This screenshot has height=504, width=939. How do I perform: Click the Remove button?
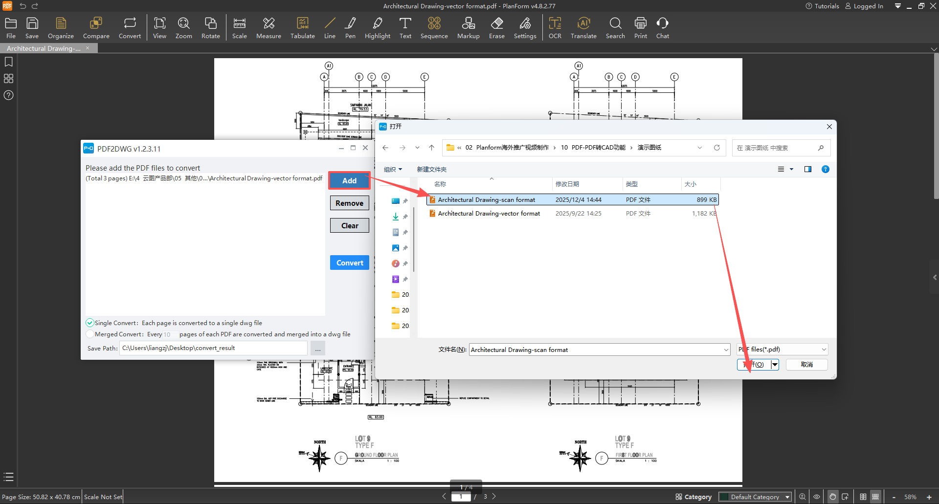(x=349, y=203)
